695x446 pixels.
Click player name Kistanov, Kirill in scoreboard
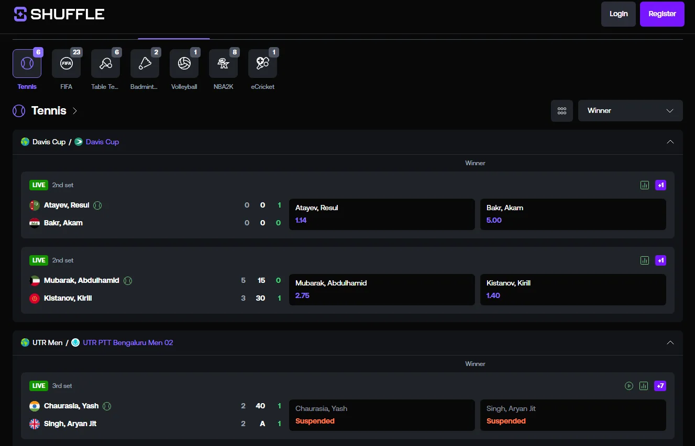[68, 298]
